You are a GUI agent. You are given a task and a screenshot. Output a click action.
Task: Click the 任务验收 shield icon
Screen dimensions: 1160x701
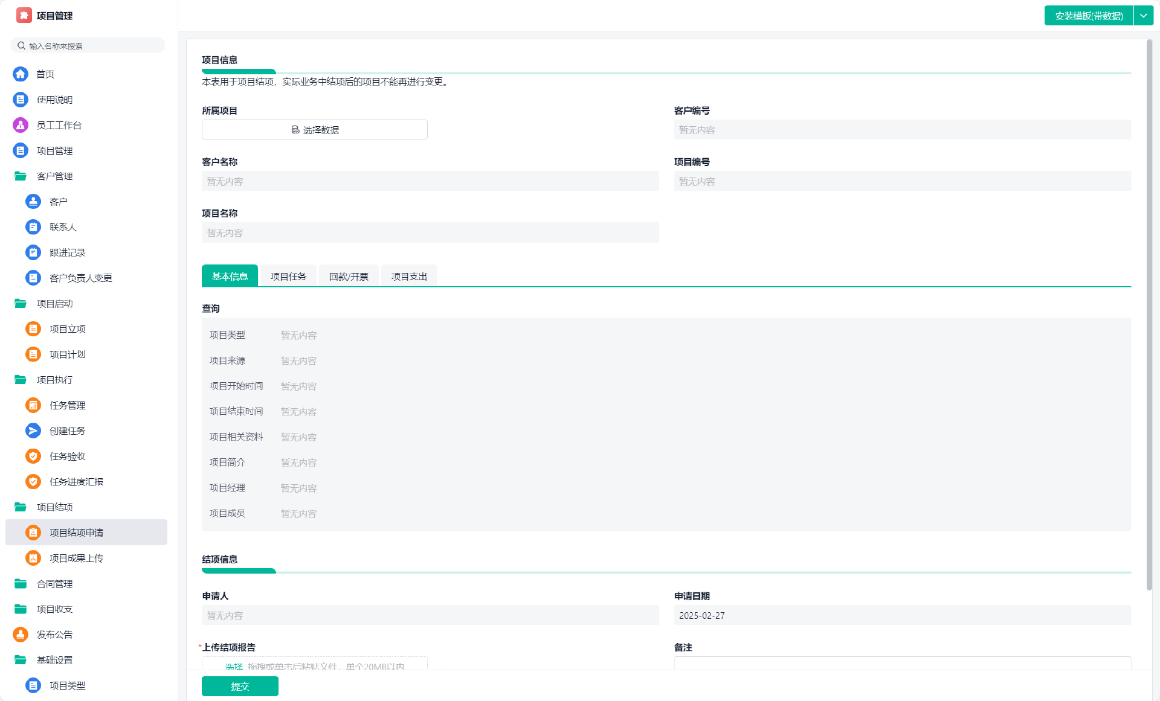point(33,456)
